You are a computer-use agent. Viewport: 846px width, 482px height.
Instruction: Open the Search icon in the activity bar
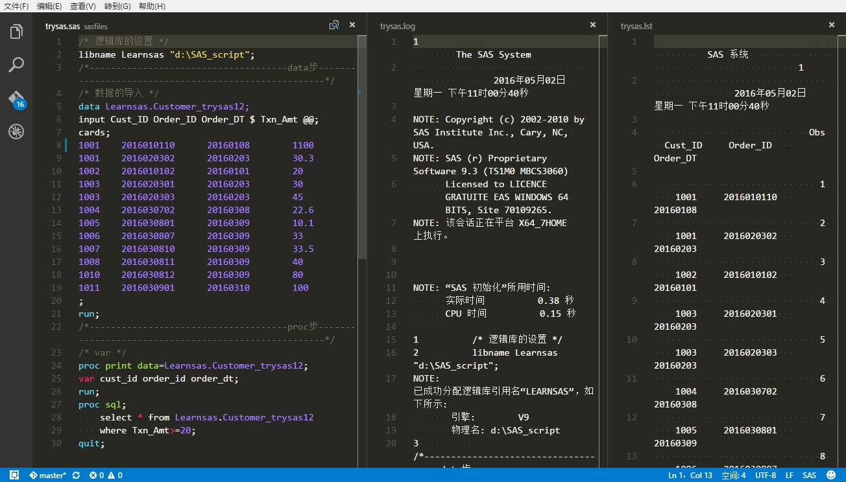[x=16, y=65]
